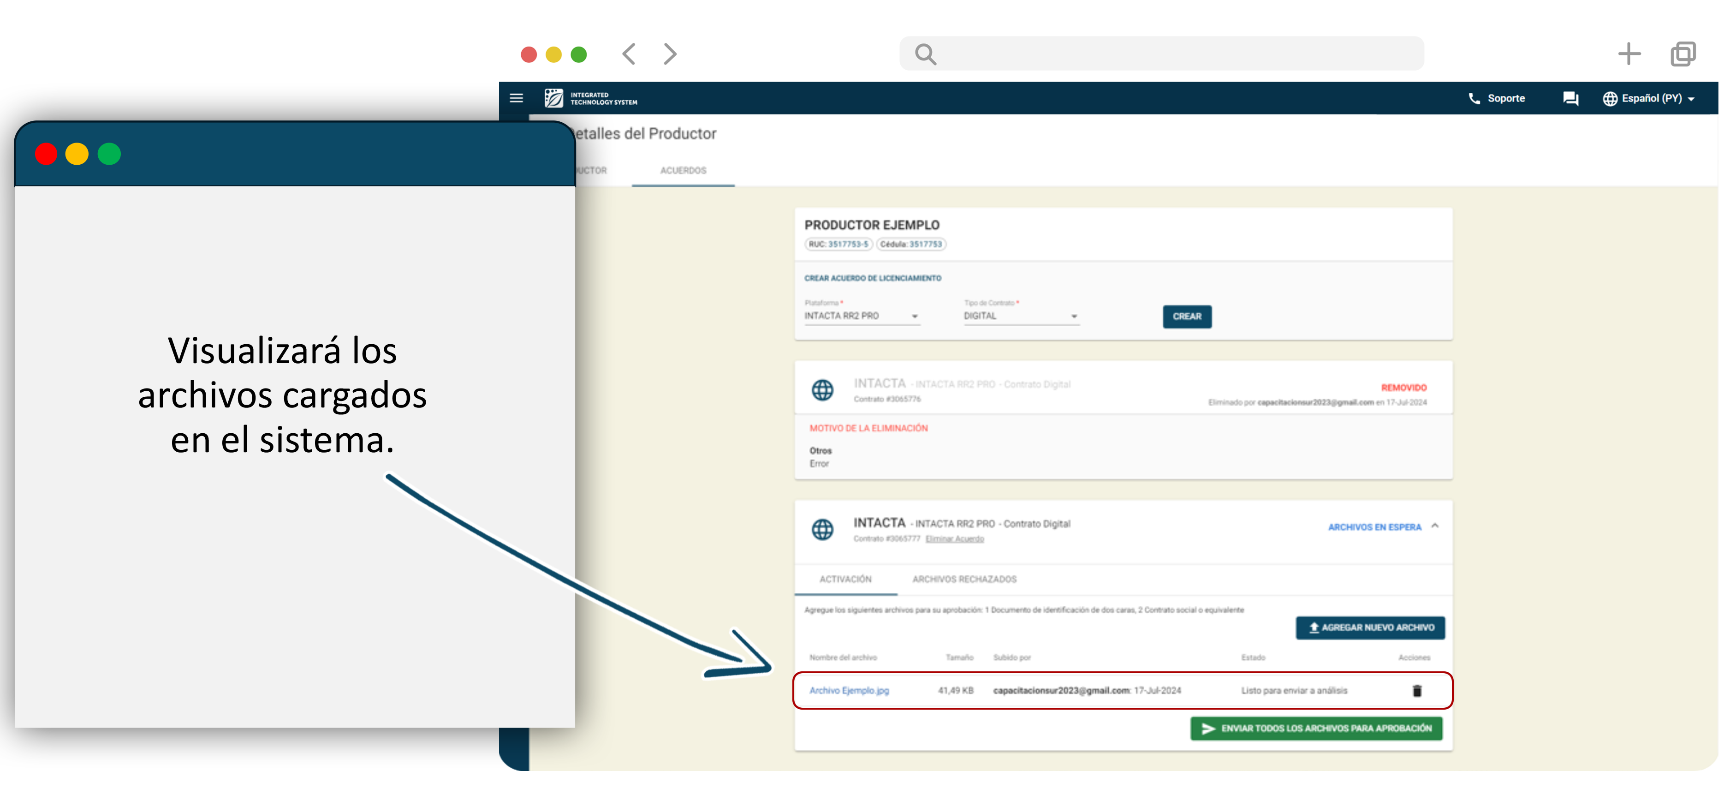Click the Crear button
The width and height of the screenshot is (1736, 789).
click(x=1186, y=316)
